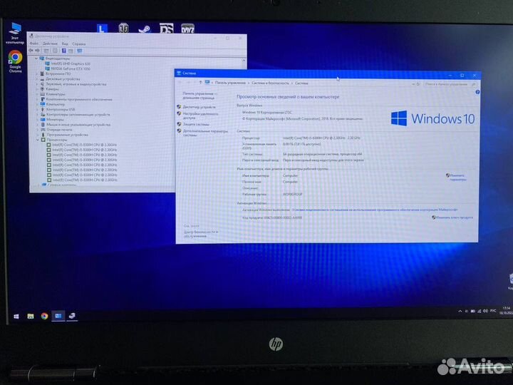Click Up arrow in System window navigation
Screen dimensions: 513x385
[200, 83]
